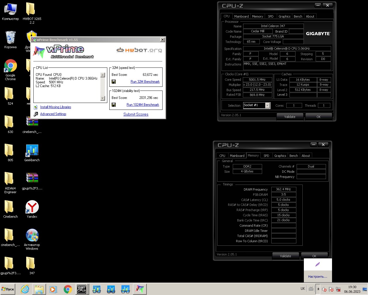Click the Bus Speed value 217.5 MHz

tap(257, 90)
